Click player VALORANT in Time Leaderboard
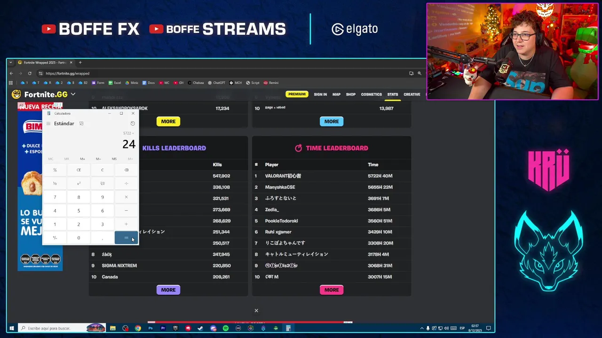602x338 pixels. pos(283,176)
